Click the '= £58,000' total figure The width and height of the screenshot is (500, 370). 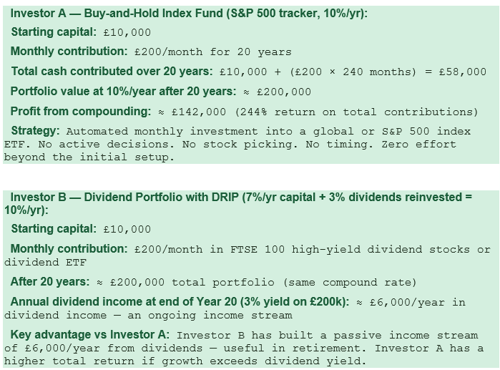pos(456,72)
